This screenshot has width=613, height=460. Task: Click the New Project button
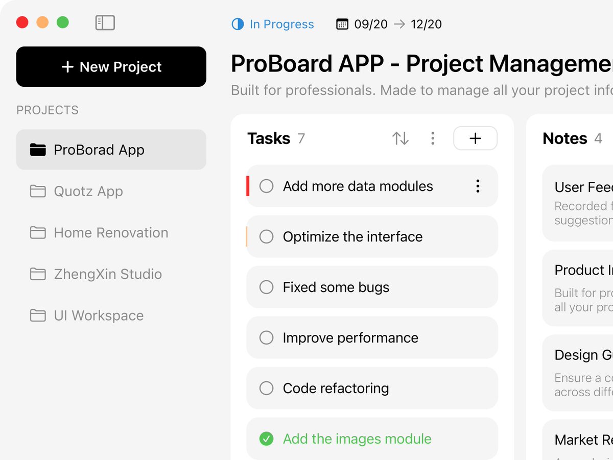(x=111, y=67)
